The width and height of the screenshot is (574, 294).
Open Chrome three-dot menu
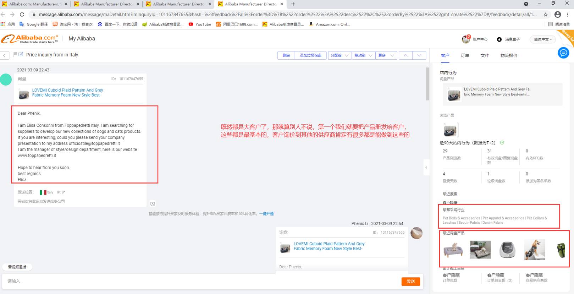pyautogui.click(x=568, y=15)
